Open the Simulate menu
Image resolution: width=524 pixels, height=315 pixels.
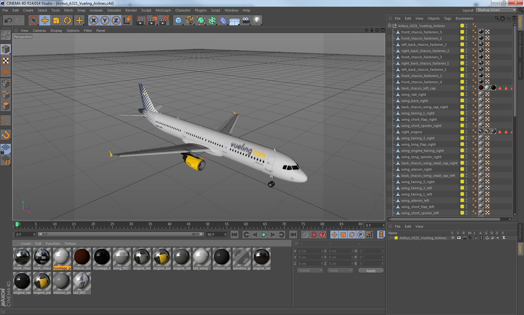(x=114, y=10)
